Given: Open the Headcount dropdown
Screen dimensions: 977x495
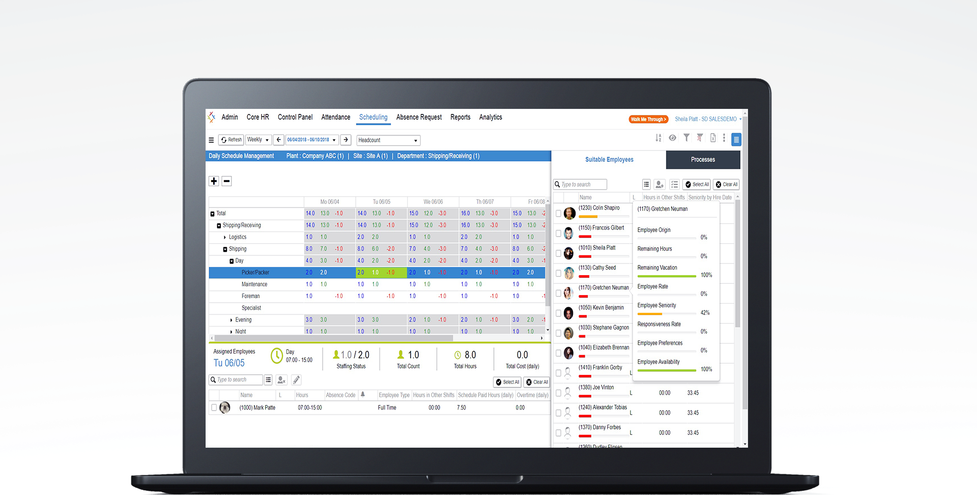Looking at the screenshot, I should click(388, 140).
